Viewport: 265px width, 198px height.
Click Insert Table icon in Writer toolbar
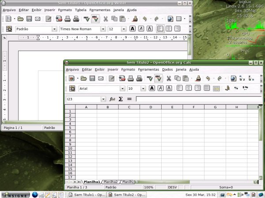(178, 19)
